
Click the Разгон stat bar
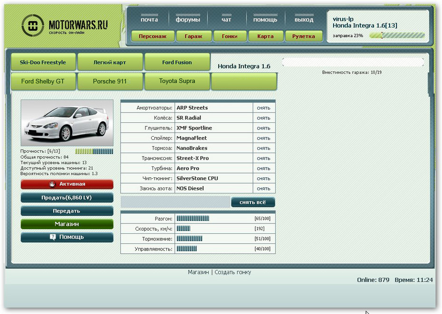coord(193,219)
